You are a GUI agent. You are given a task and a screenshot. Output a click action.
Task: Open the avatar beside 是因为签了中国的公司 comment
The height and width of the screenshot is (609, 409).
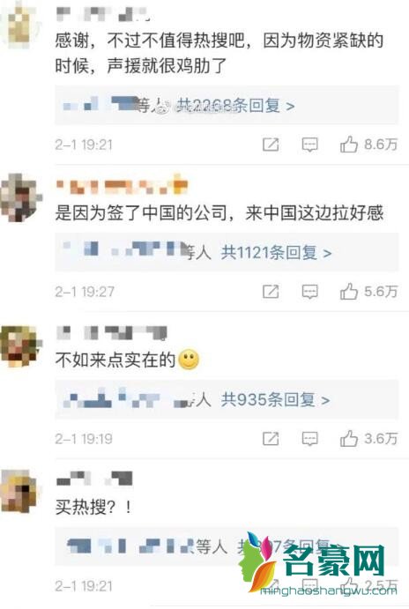pos(21,197)
